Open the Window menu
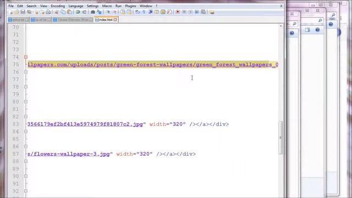The height and width of the screenshot is (198, 352). point(146,6)
